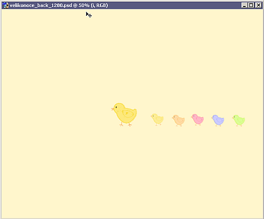Click the velikonoce_back_1280.psd file name in title bar
This screenshot has width=264, height=219.
coord(40,5)
